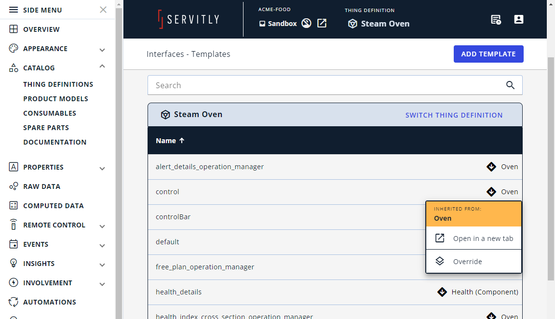Open Consumables in Catalog
The height and width of the screenshot is (319, 555).
click(50, 113)
